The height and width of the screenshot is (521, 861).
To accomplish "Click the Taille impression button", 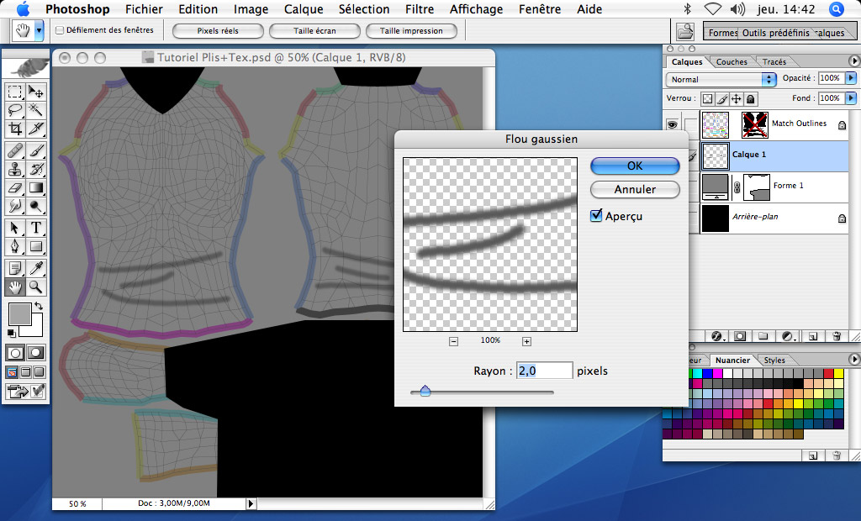I will [411, 31].
